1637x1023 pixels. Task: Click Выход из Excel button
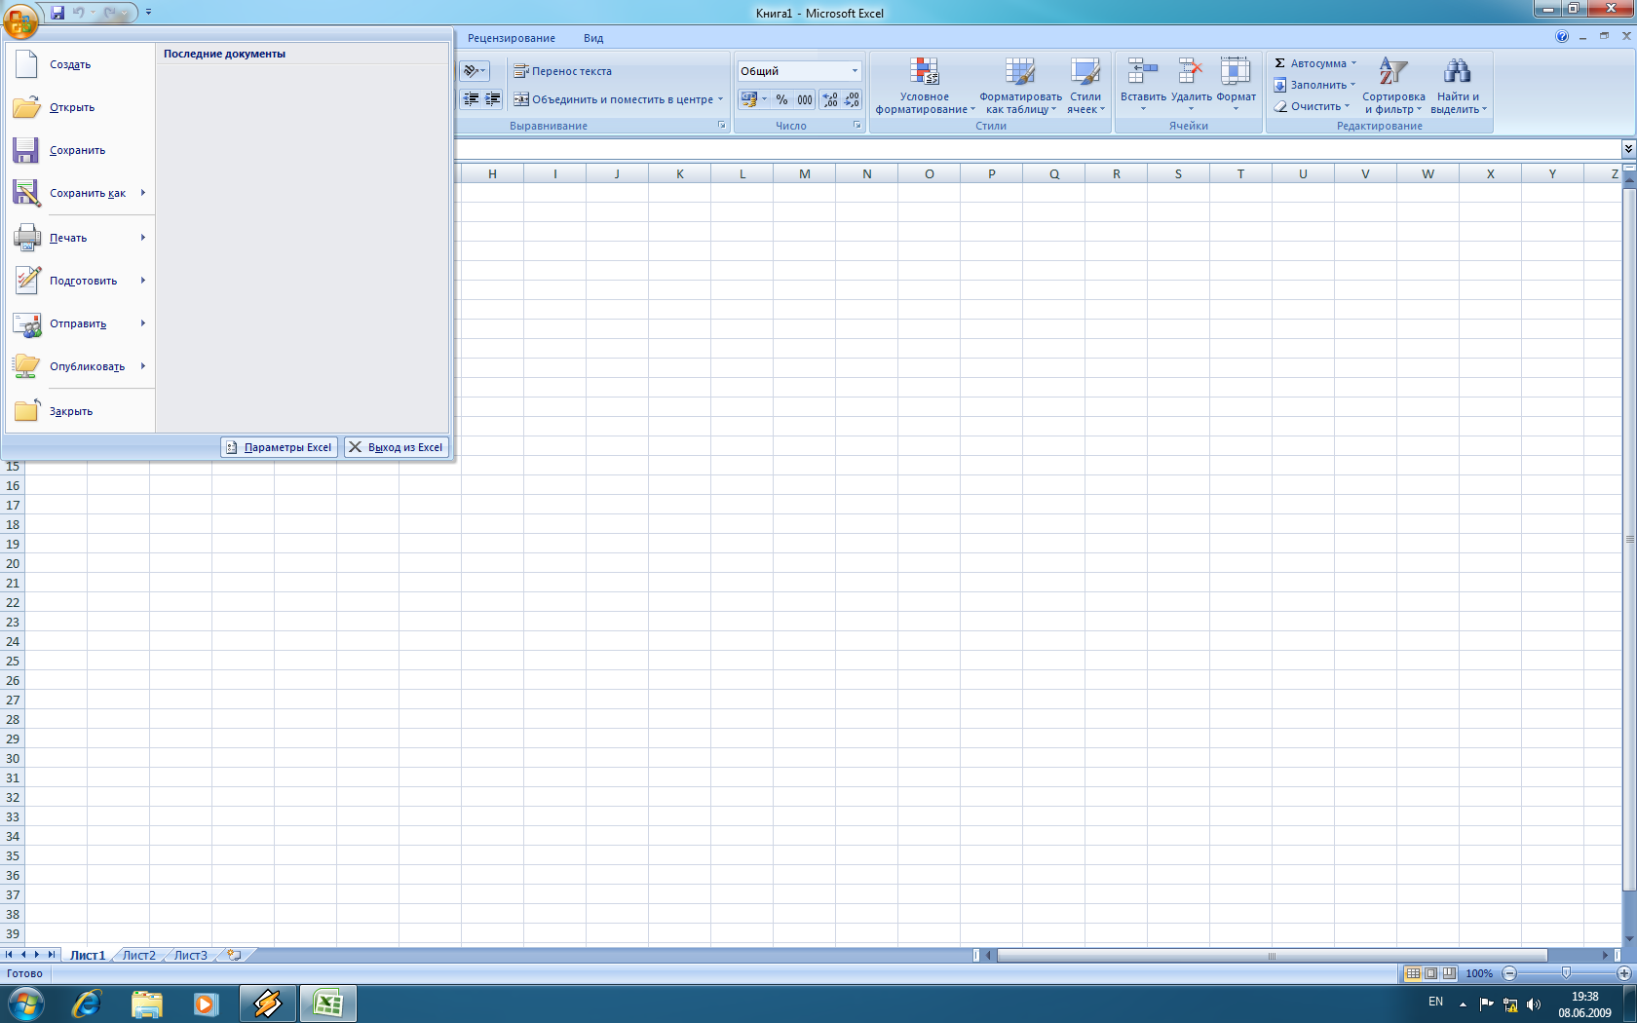tap(397, 447)
